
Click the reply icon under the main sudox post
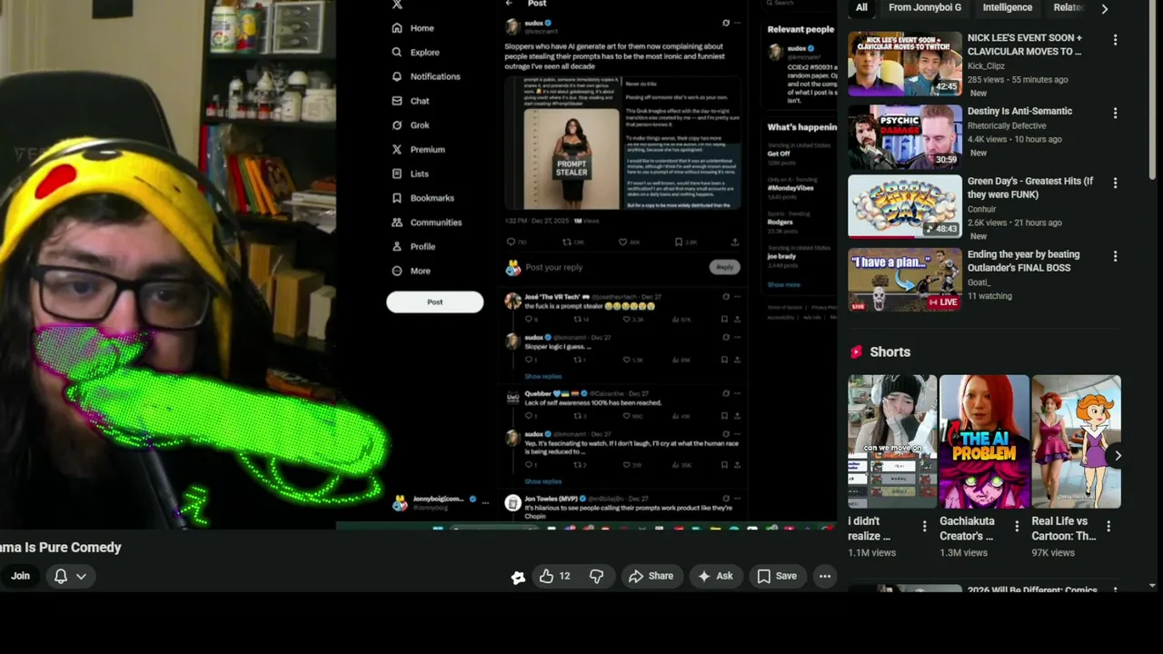pyautogui.click(x=511, y=243)
